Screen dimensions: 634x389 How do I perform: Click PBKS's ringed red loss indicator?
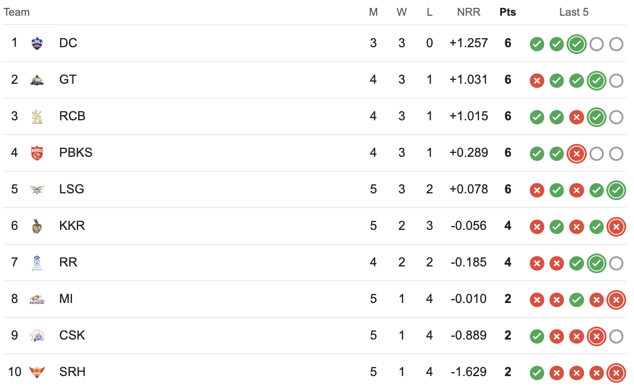click(577, 153)
